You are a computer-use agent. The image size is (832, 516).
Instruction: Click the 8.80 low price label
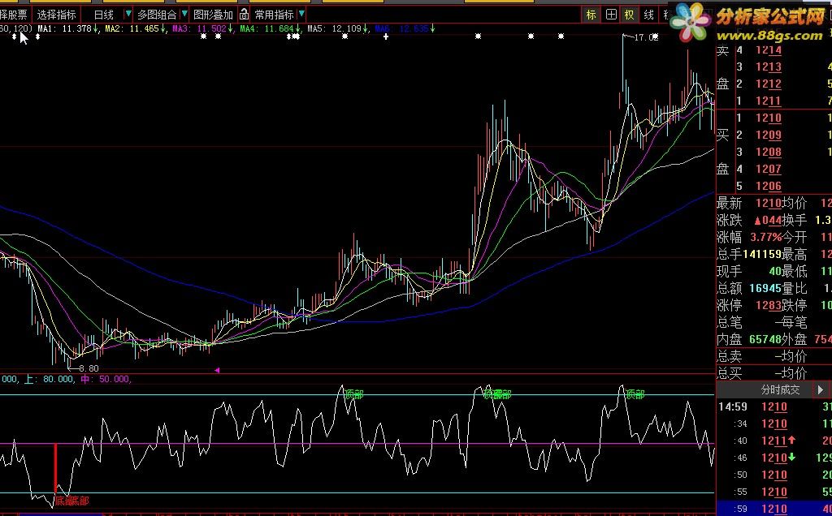(x=89, y=368)
